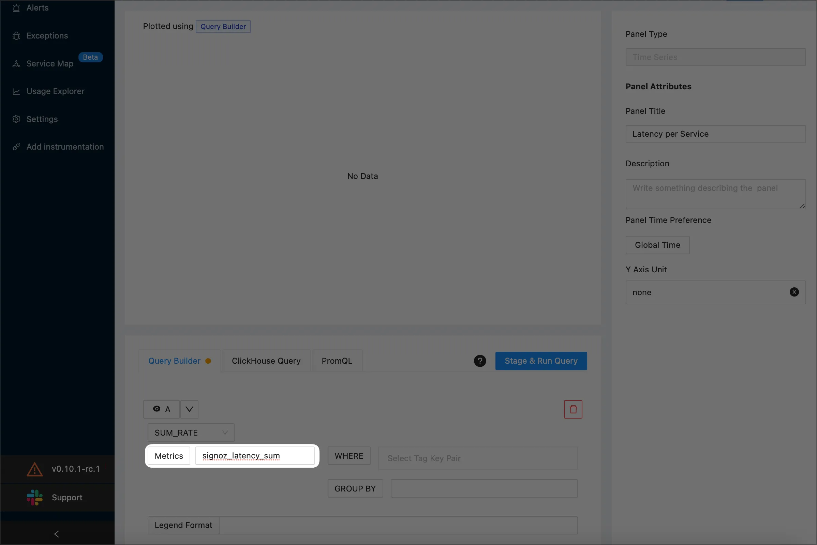Edit the Panel Title Latency per Service
Screen dimensions: 817x545
pos(715,134)
